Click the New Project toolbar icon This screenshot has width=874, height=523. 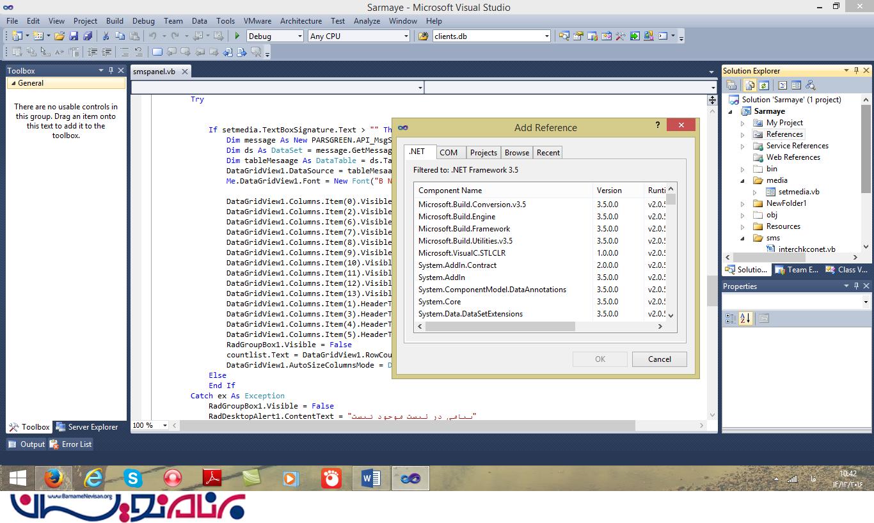pos(17,36)
